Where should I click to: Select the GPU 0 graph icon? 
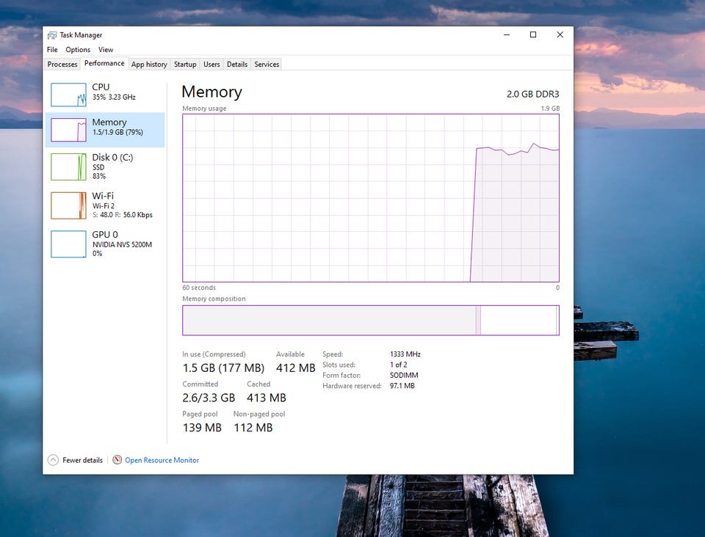point(68,244)
